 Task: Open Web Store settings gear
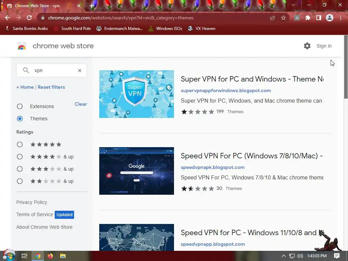(x=307, y=46)
